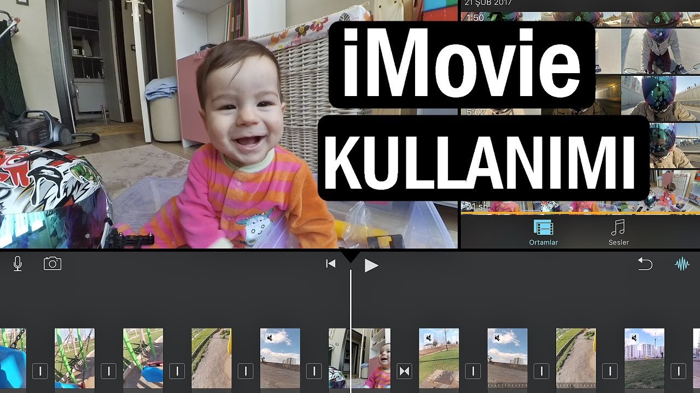The width and height of the screenshot is (700, 393).
Task: Select transition after the first blue swing clip
Action: point(40,371)
